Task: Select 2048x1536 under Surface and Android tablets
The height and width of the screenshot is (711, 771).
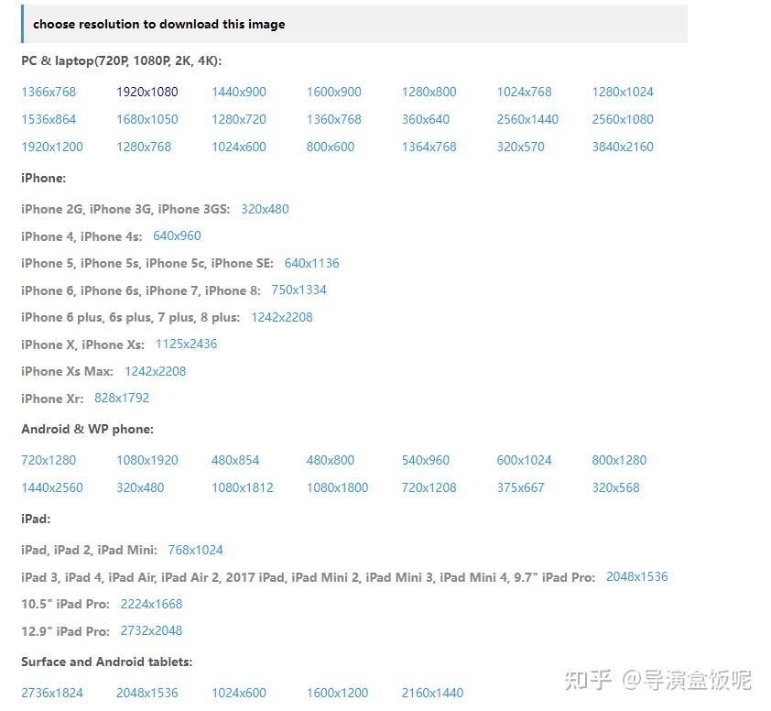Action: [147, 694]
